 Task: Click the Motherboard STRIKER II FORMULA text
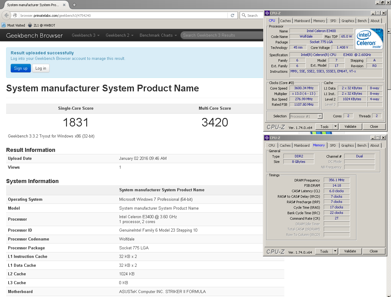(162, 291)
